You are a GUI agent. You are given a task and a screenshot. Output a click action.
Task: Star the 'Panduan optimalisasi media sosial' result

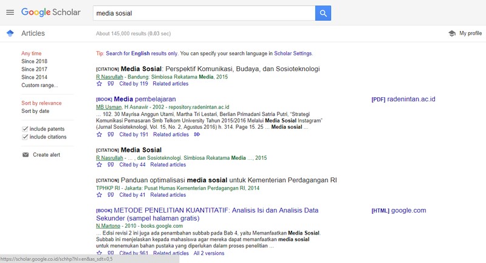click(x=100, y=195)
